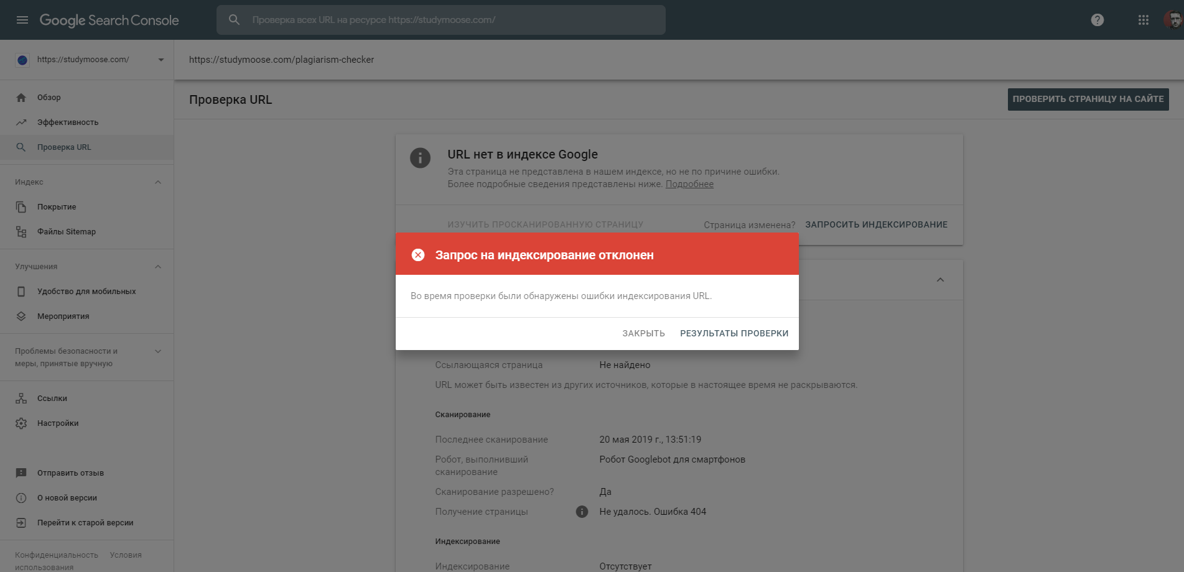Open the Help question mark icon
This screenshot has width=1184, height=572.
1098,20
